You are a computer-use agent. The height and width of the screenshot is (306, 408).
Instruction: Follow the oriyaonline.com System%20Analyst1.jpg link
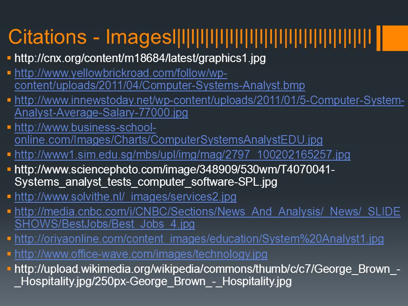tap(199, 239)
